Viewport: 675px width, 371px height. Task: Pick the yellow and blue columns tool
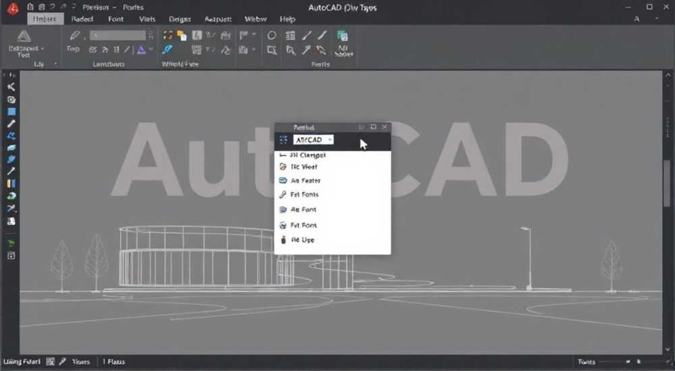pyautogui.click(x=11, y=183)
